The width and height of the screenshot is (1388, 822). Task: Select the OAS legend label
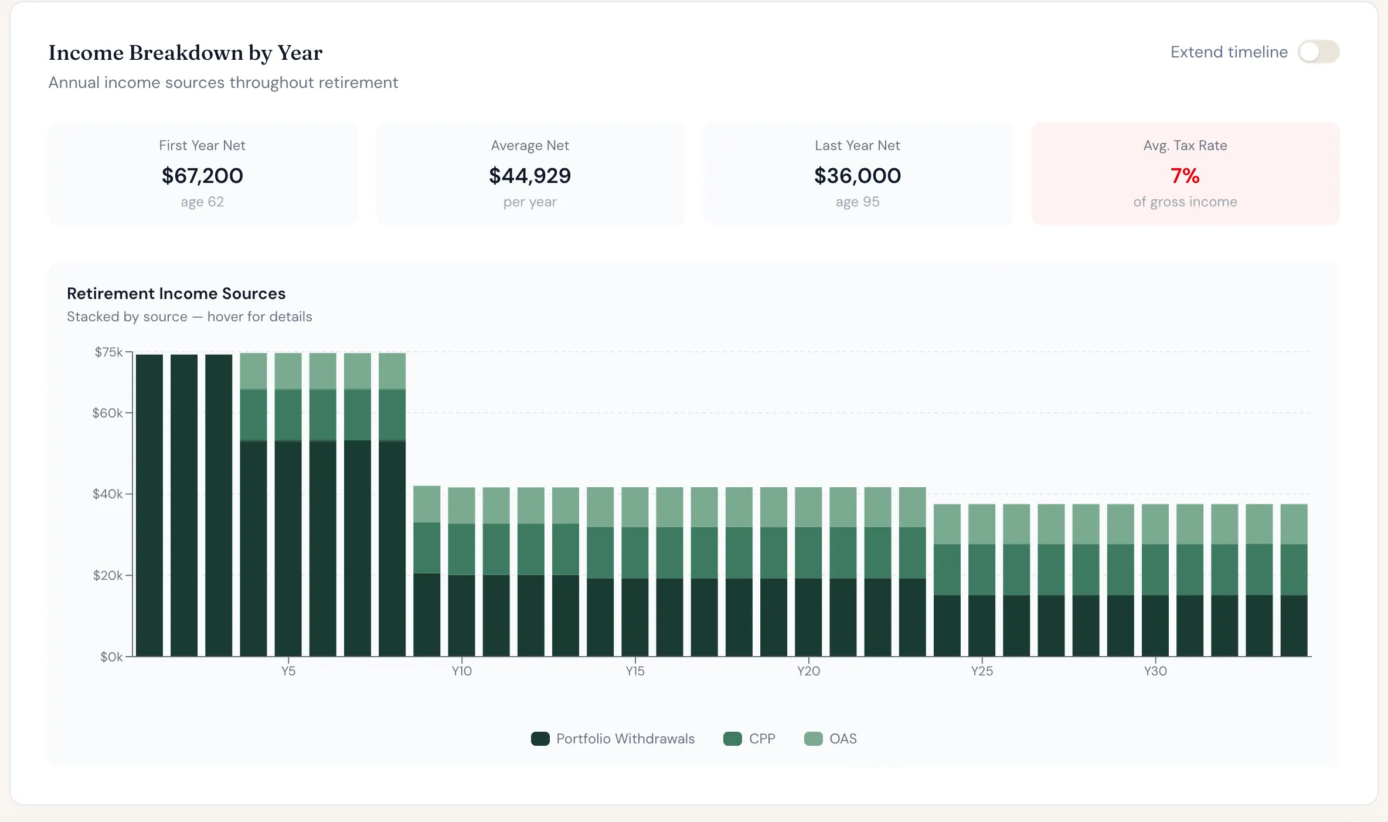point(843,739)
